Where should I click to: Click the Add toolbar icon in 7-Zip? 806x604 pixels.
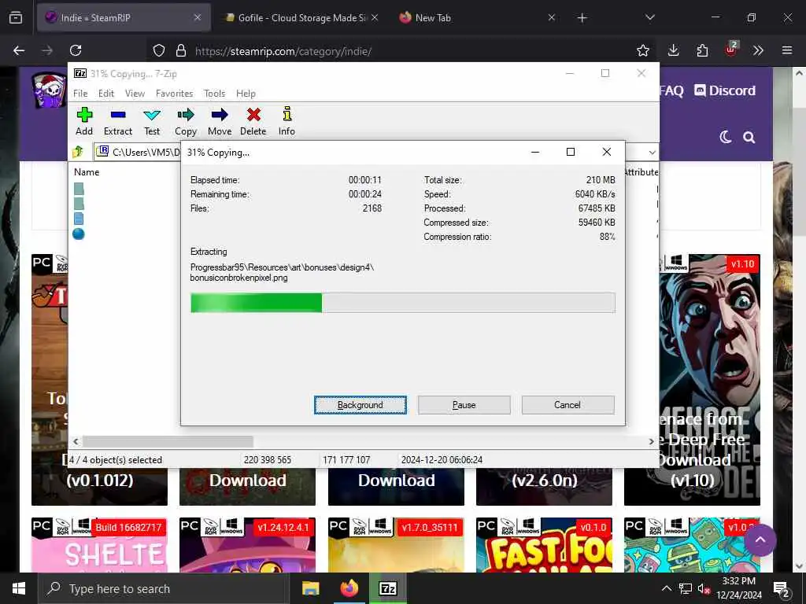pos(84,121)
